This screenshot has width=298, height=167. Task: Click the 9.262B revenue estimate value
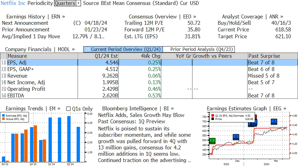[x=110, y=76]
